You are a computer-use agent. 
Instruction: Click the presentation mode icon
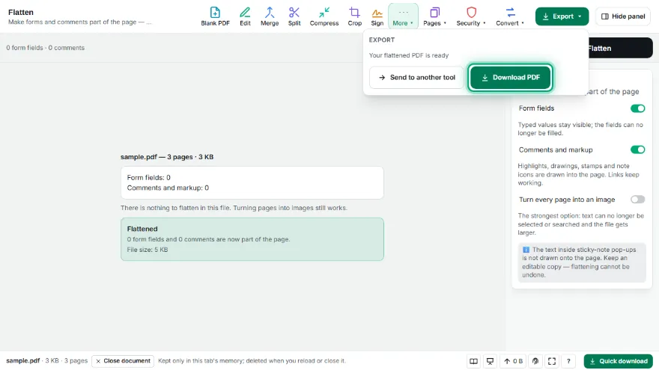490,361
